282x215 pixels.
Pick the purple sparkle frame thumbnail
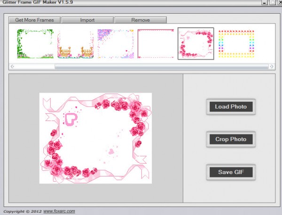coord(116,44)
